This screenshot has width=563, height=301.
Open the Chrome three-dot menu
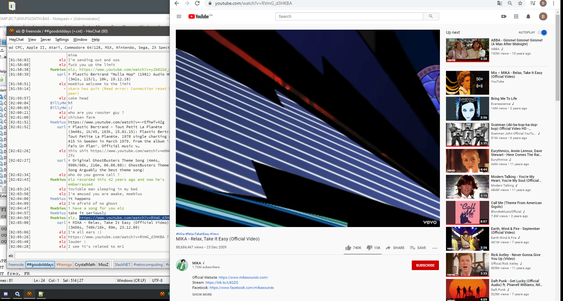(x=553, y=3)
